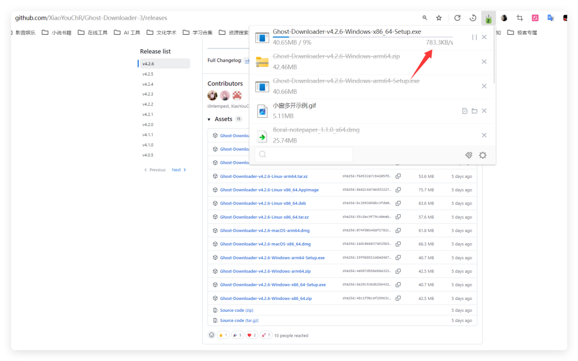Select release v4.0.5 in Release list

point(148,155)
